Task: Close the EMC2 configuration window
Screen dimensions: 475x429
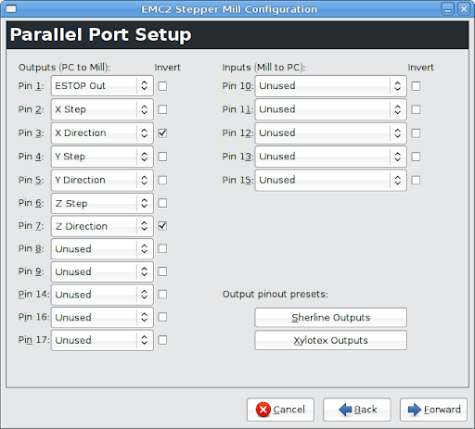Action: 464,9
